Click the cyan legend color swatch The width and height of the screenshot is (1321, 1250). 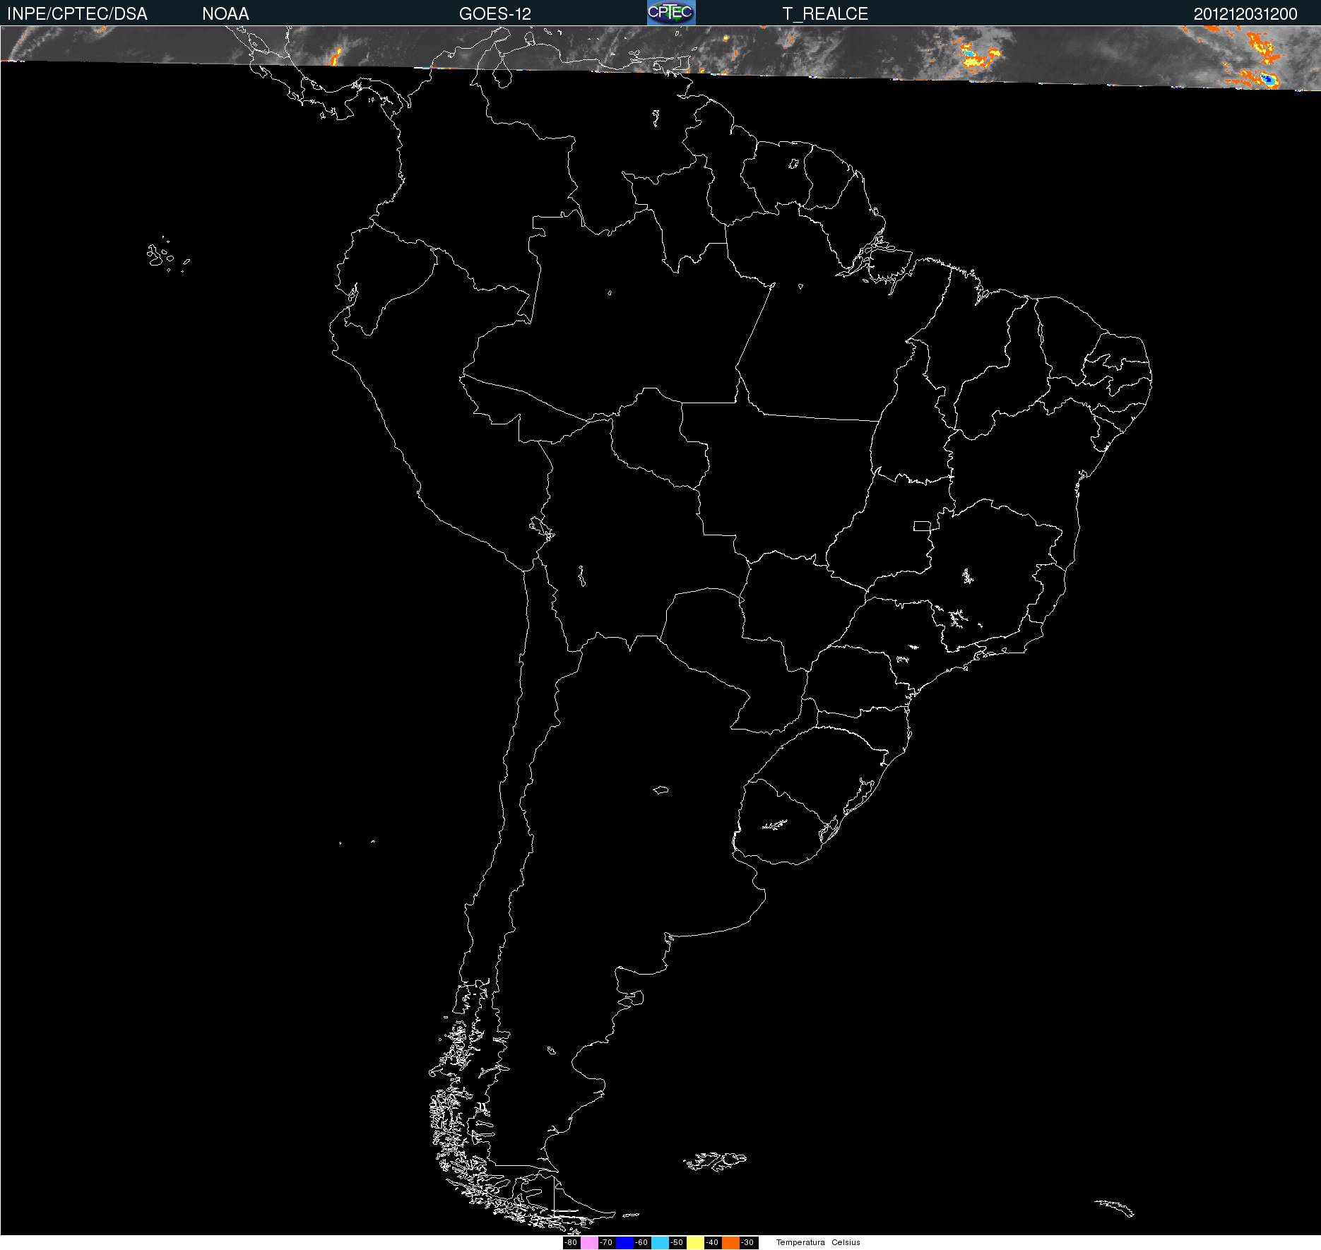pos(660,1243)
